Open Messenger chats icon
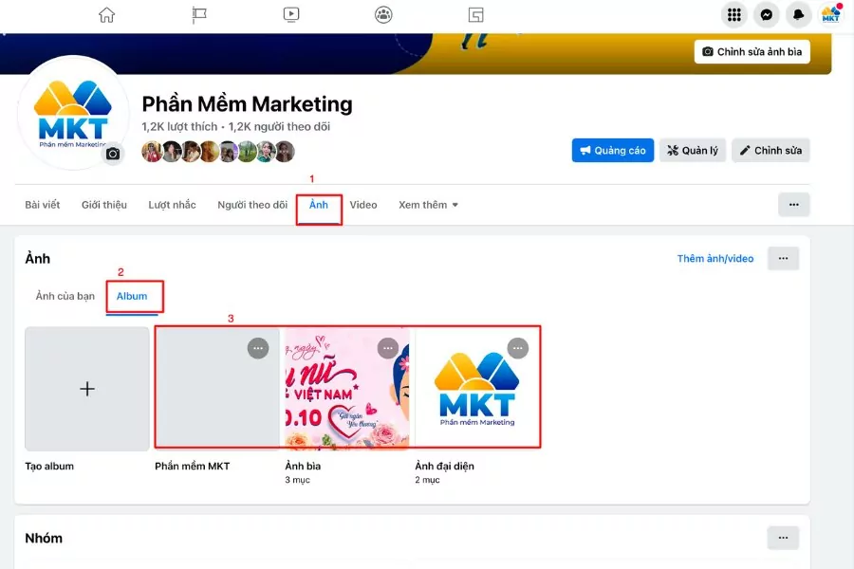Image resolution: width=854 pixels, height=569 pixels. click(767, 15)
